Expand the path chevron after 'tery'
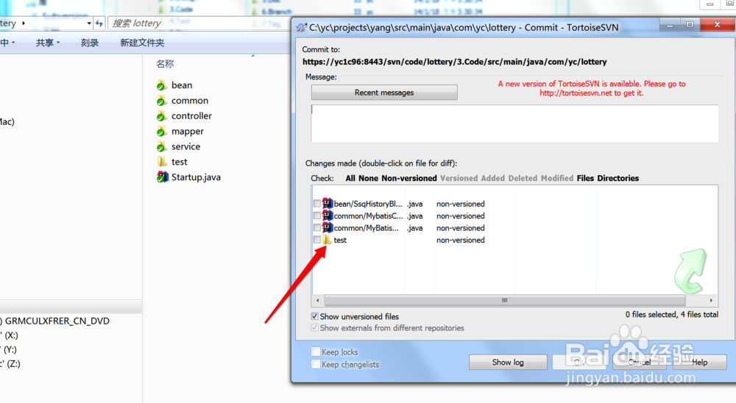 point(24,23)
